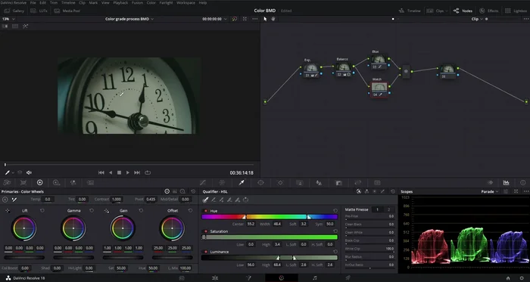Select the Color Wheels primaries palette icon
This screenshot has height=282, width=530.
[x=40, y=182]
